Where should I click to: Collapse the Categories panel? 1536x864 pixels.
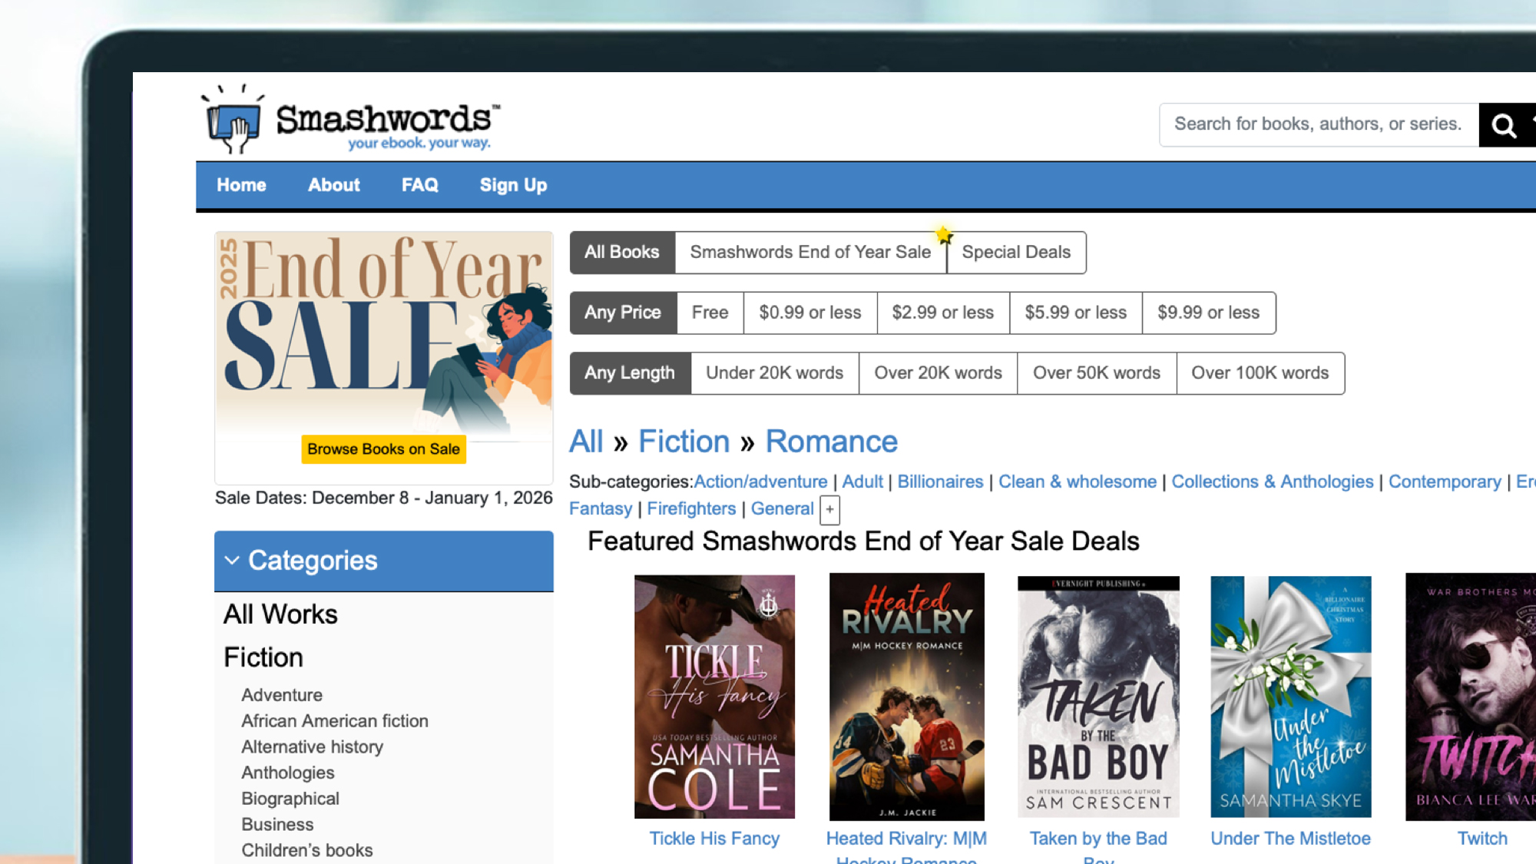pyautogui.click(x=232, y=561)
